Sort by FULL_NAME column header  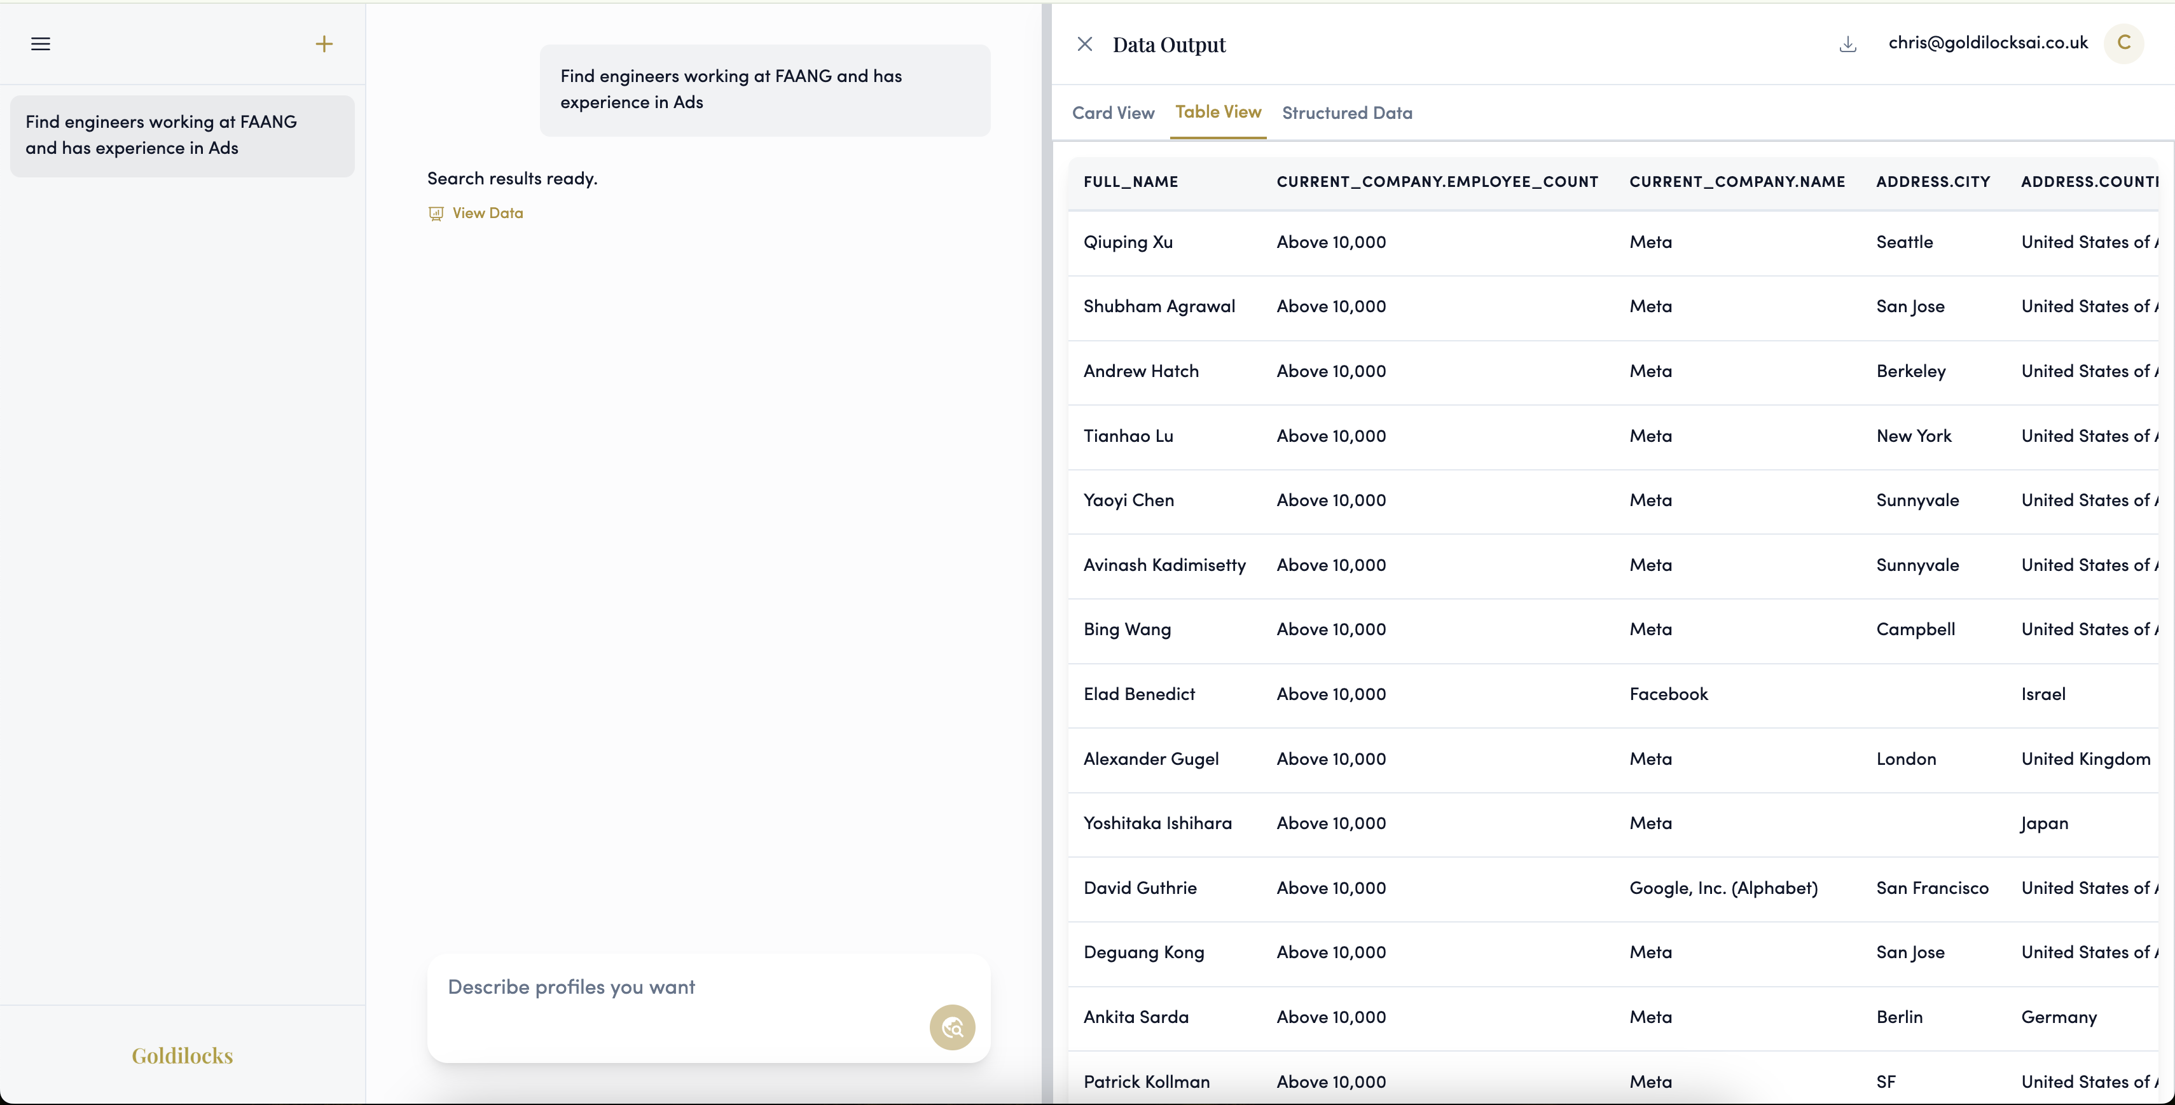tap(1131, 181)
